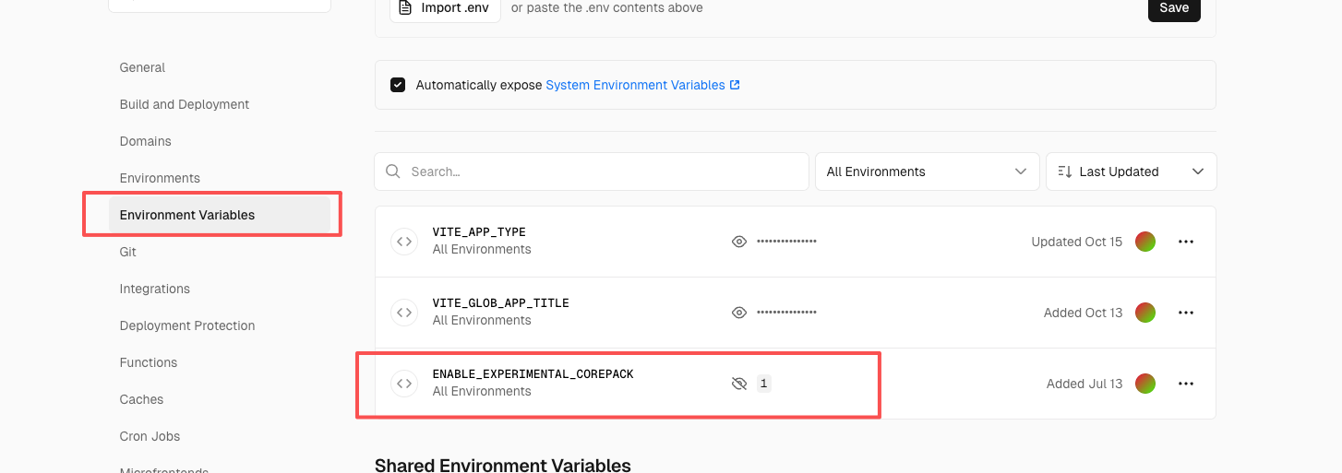Click the search magnifier icon
The image size is (1342, 473).
(x=393, y=171)
